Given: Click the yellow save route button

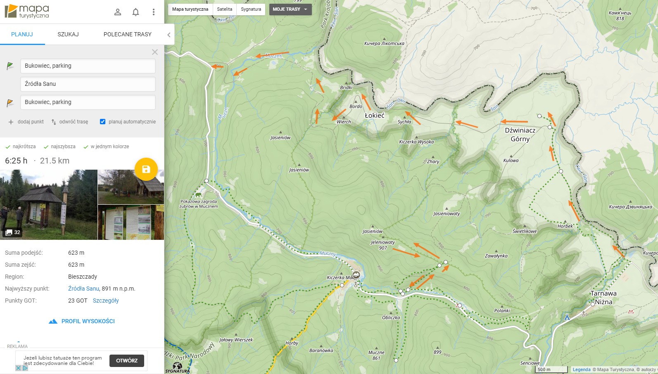Looking at the screenshot, I should click(146, 169).
